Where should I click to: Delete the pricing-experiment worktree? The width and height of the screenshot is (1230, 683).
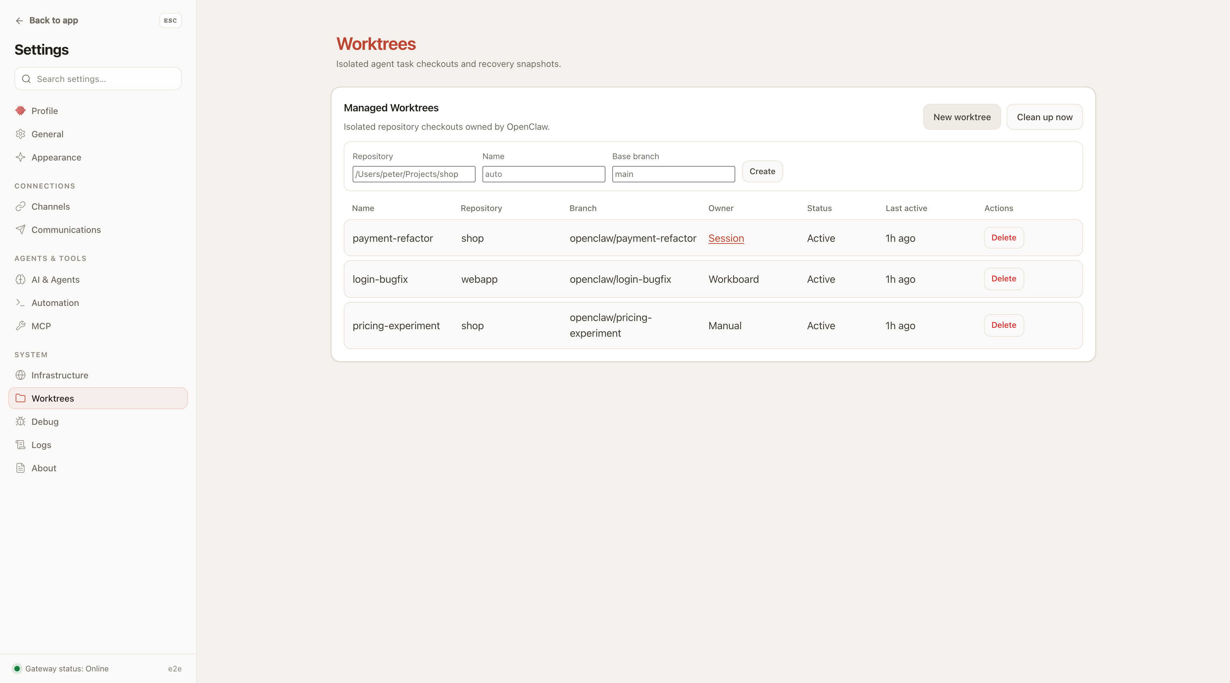[x=1004, y=325]
